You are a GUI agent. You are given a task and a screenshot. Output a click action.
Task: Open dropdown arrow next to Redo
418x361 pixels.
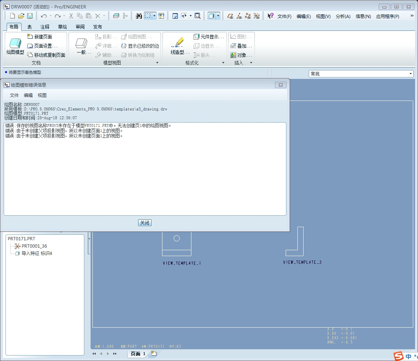click(64, 16)
